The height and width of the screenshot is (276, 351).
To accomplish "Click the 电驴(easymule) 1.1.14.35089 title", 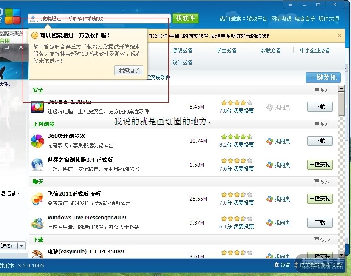I will (86, 251).
